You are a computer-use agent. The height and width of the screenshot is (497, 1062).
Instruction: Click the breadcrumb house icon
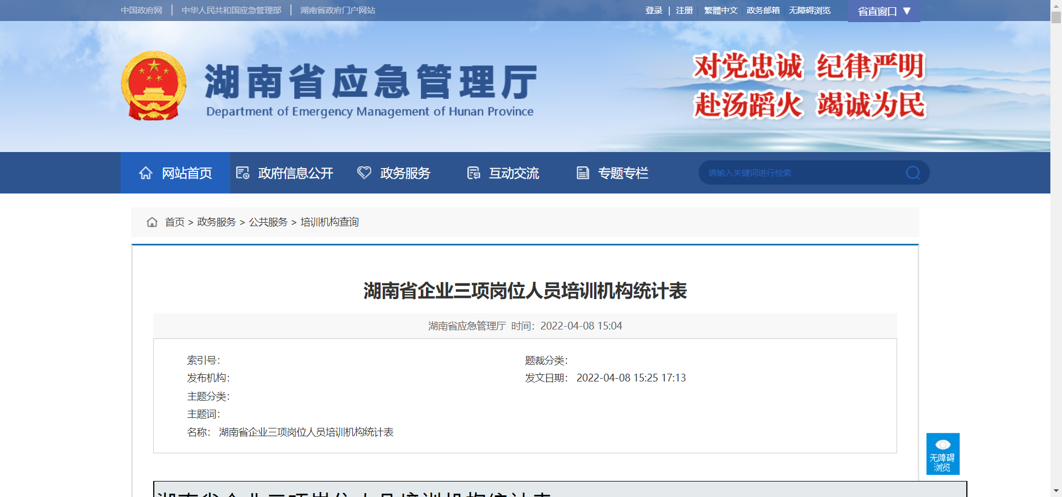(x=152, y=222)
